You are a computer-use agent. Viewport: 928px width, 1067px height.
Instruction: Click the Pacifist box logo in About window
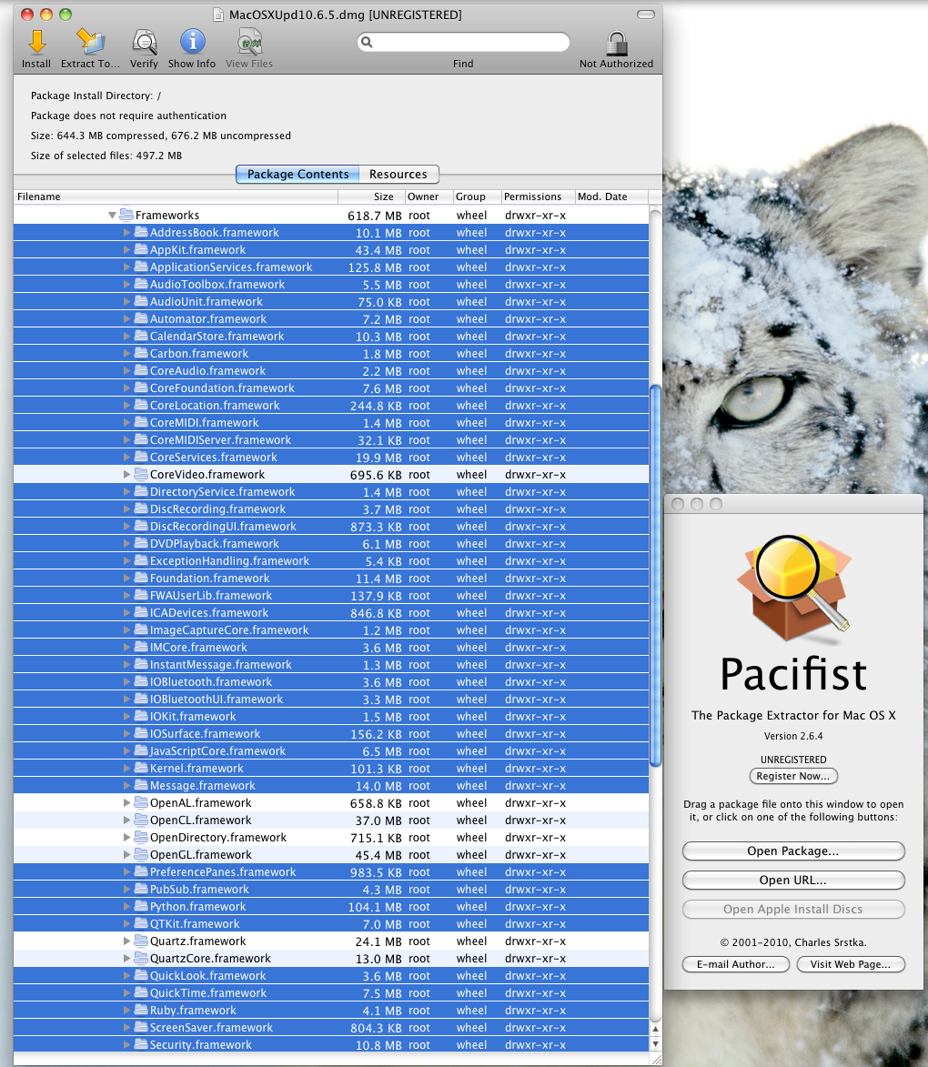coord(794,589)
